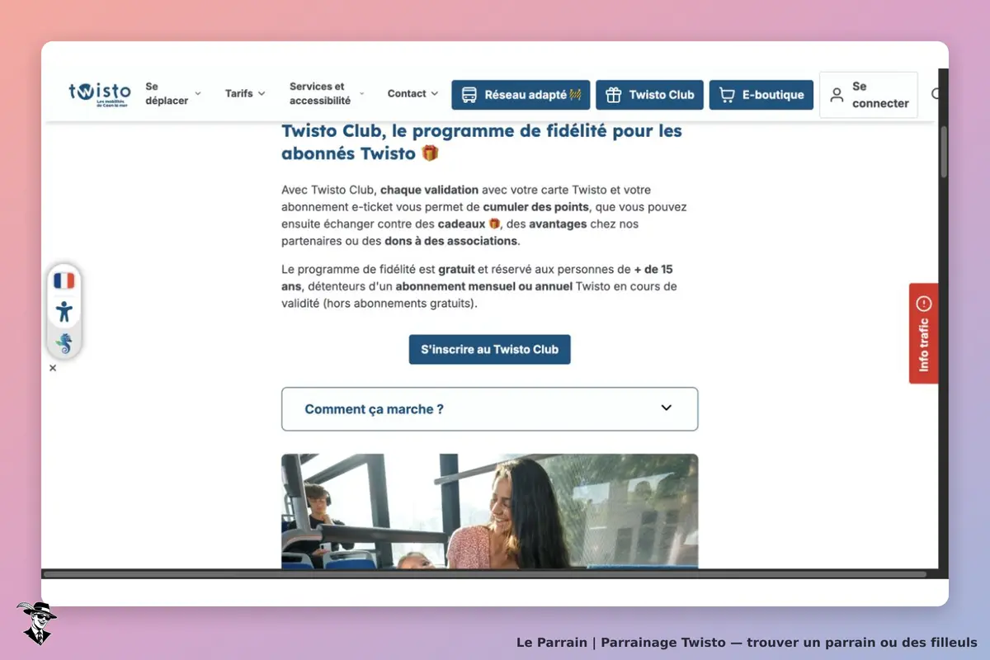This screenshot has width=990, height=660.
Task: Click the vertical page scrollbar thumb
Action: click(944, 153)
